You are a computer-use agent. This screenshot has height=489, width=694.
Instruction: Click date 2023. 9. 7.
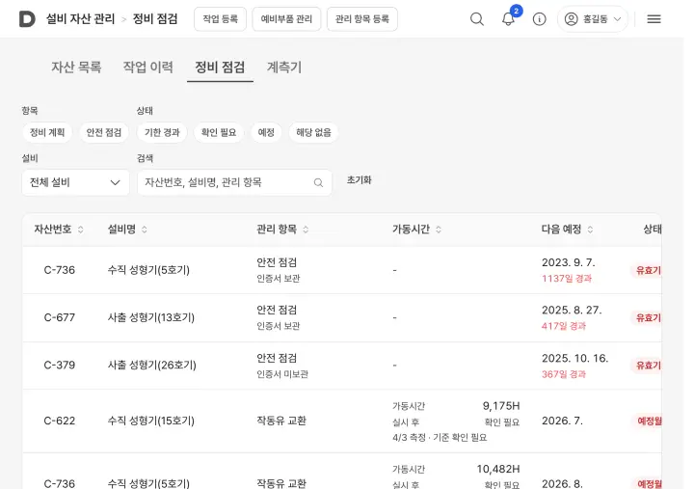(x=569, y=262)
